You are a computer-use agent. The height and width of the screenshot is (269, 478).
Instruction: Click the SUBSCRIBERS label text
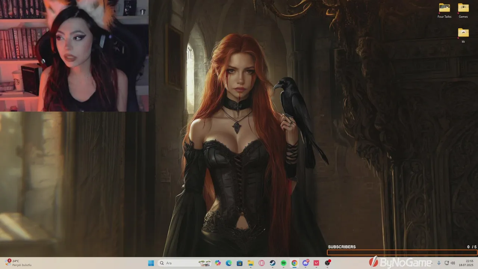pos(342,247)
